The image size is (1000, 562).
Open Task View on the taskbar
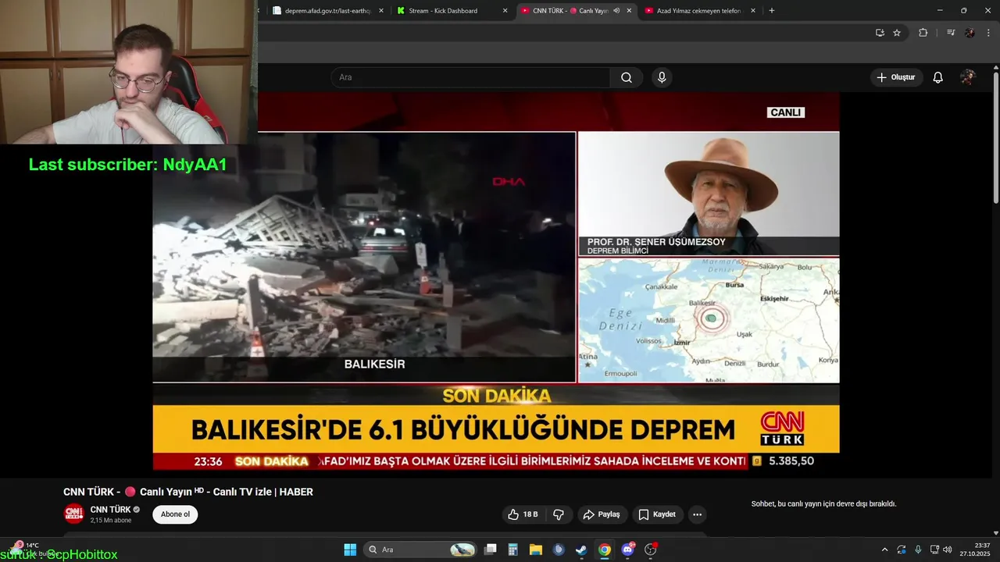491,550
